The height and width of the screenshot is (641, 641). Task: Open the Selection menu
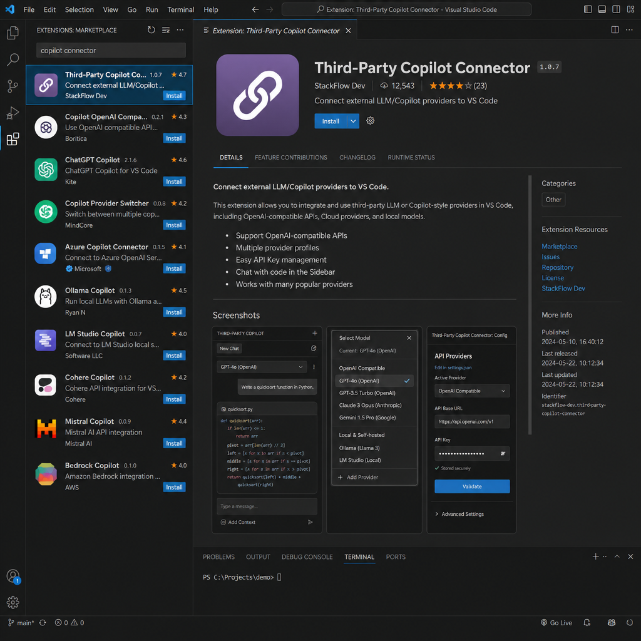[79, 9]
